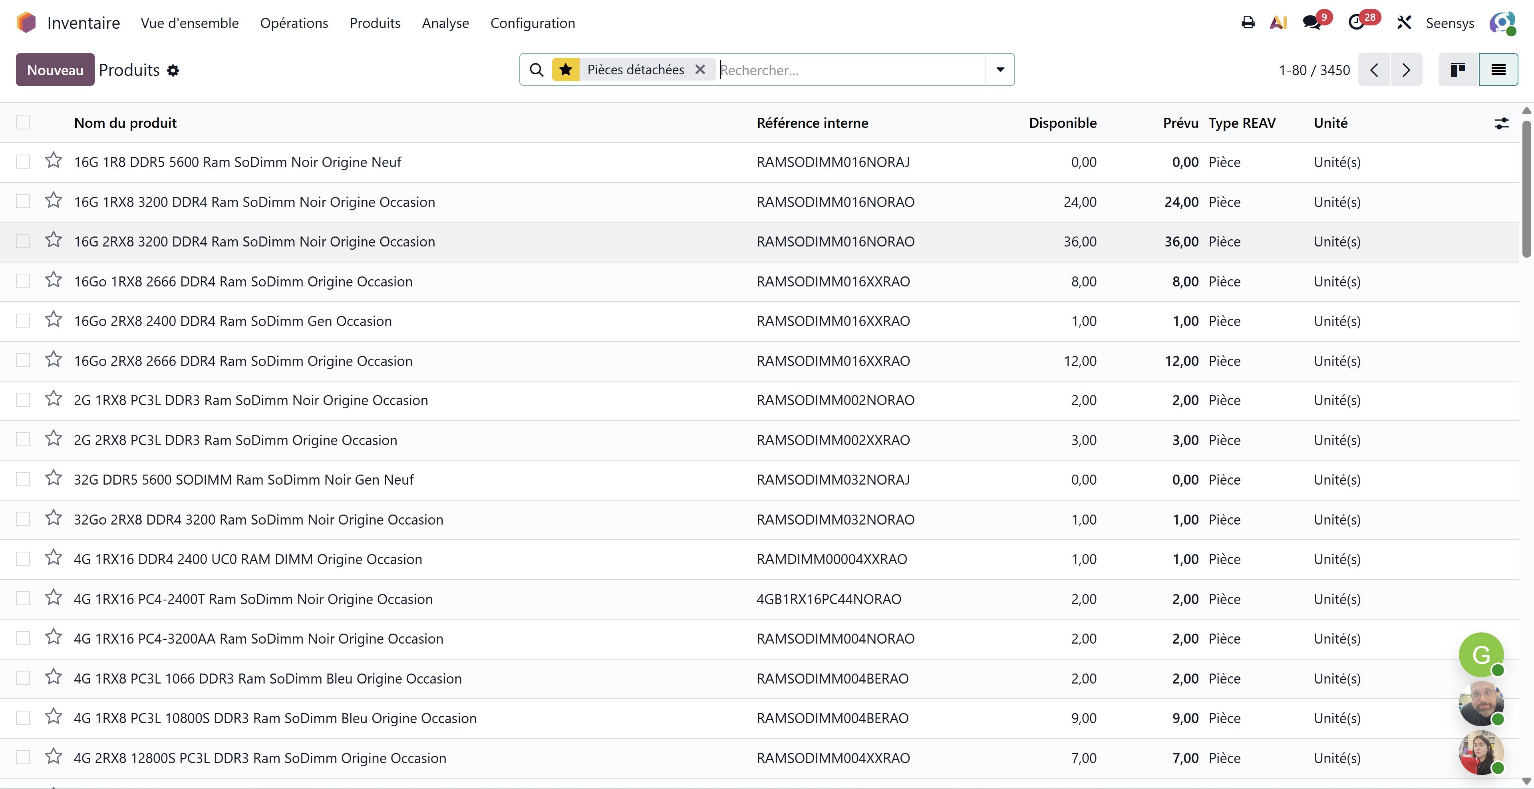The width and height of the screenshot is (1534, 789).
Task: Star 32G DDR5 5600 SODIMM product
Action: 54,478
